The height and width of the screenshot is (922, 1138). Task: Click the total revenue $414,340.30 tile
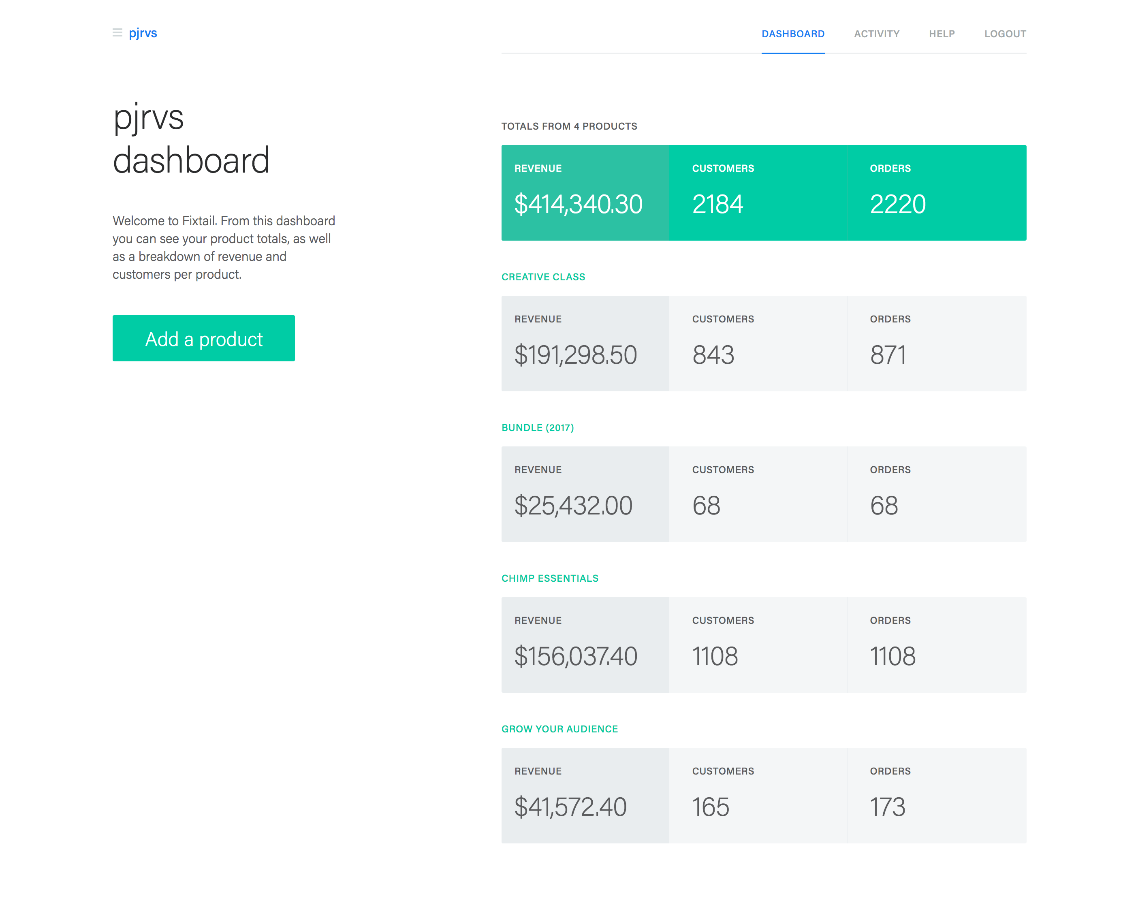point(585,193)
